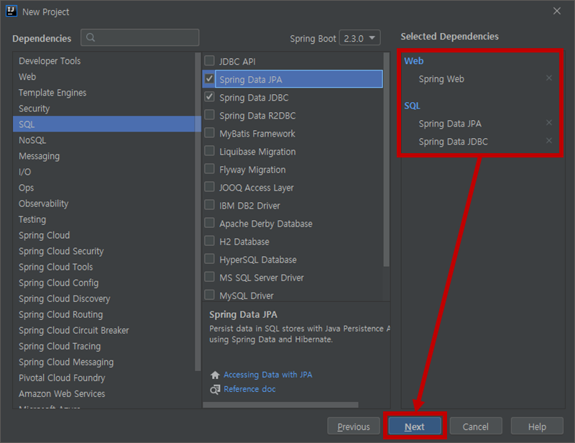This screenshot has width=575, height=443.
Task: Select Pivotal Cloud Foundry category
Action: coord(104,378)
